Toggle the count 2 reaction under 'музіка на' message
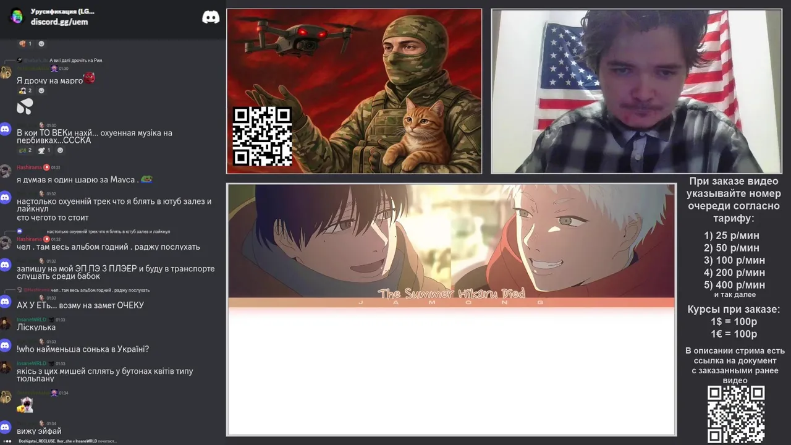 point(25,150)
